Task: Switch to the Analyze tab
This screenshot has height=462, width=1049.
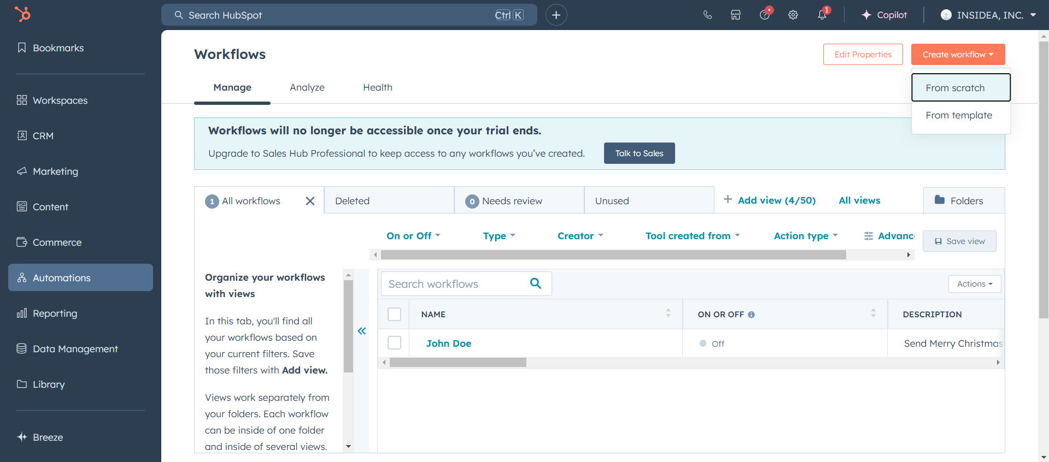Action: click(x=307, y=87)
